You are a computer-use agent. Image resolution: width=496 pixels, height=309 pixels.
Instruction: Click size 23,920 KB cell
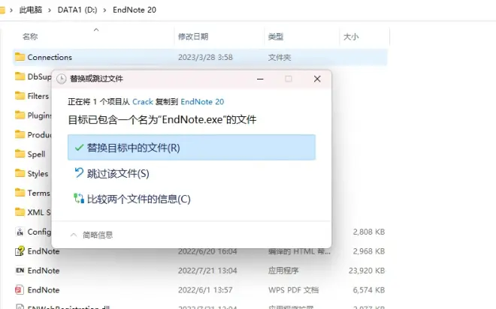pyautogui.click(x=367, y=271)
